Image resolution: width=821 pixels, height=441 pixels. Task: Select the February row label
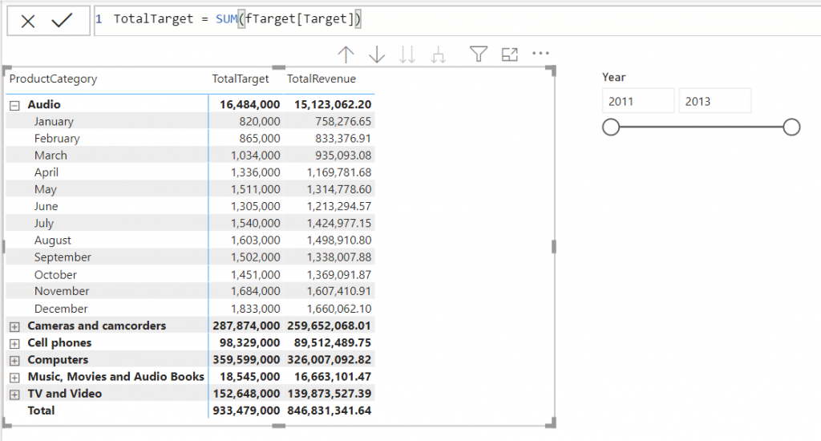point(57,138)
